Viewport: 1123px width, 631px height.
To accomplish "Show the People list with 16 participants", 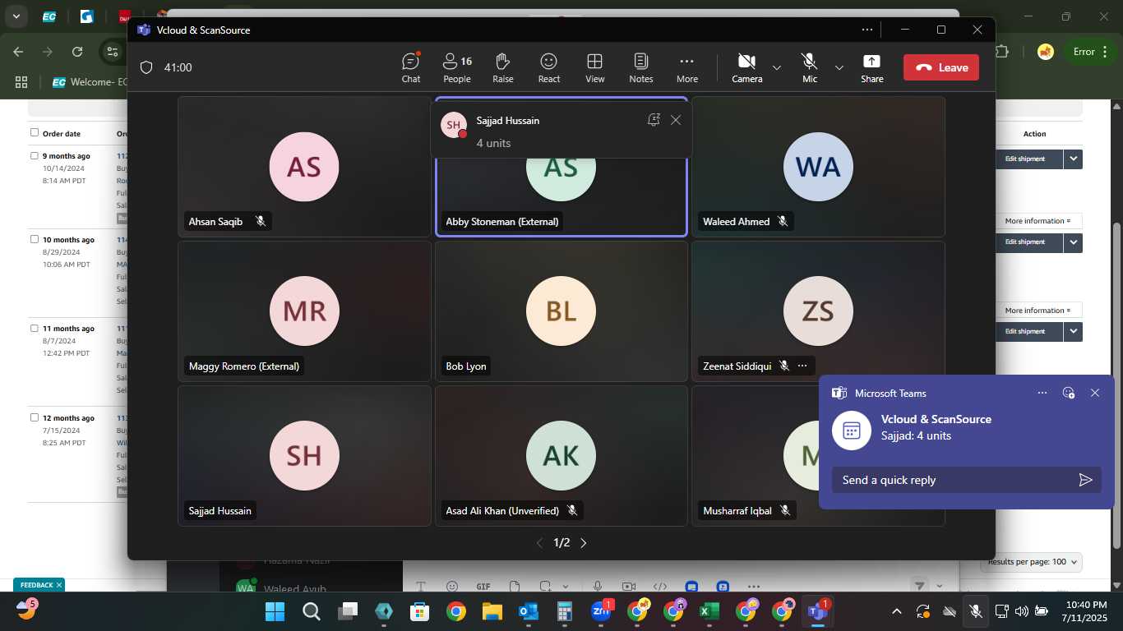I will coord(457,67).
